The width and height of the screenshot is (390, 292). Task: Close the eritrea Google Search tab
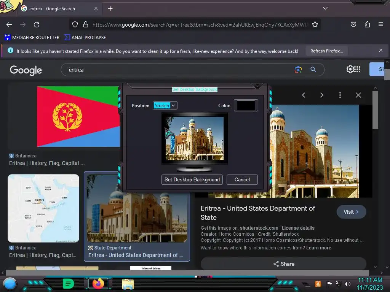click(x=96, y=8)
